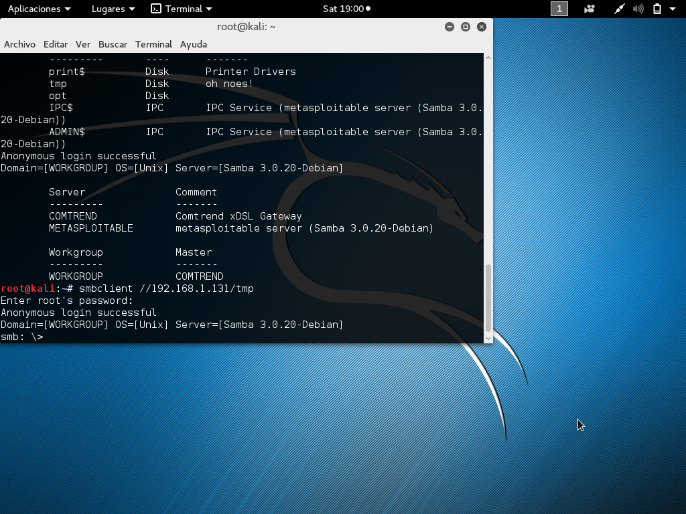Viewport: 686px width, 514px height.
Task: Open the Lugares menu
Action: click(x=113, y=9)
